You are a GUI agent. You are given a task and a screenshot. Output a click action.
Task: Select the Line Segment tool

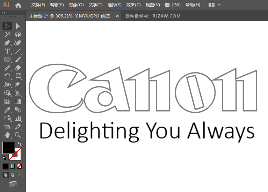pos(18,51)
